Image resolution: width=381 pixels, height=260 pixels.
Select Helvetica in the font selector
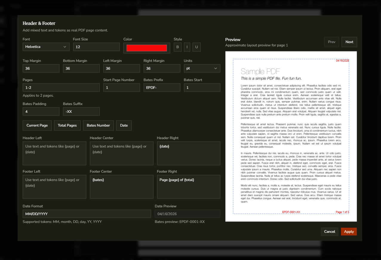click(46, 47)
